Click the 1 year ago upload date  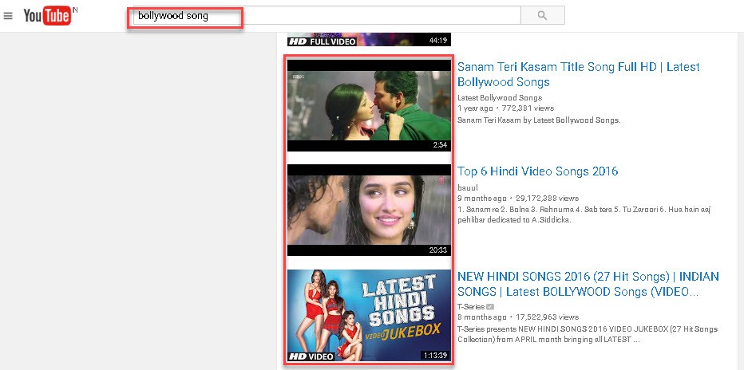[x=475, y=108]
